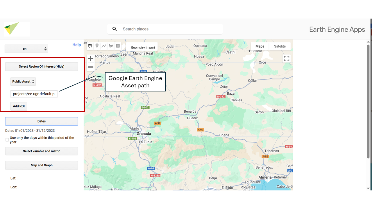This screenshot has height=209, width=372.
Task: Choose the line drawing tool
Action: 104,46
